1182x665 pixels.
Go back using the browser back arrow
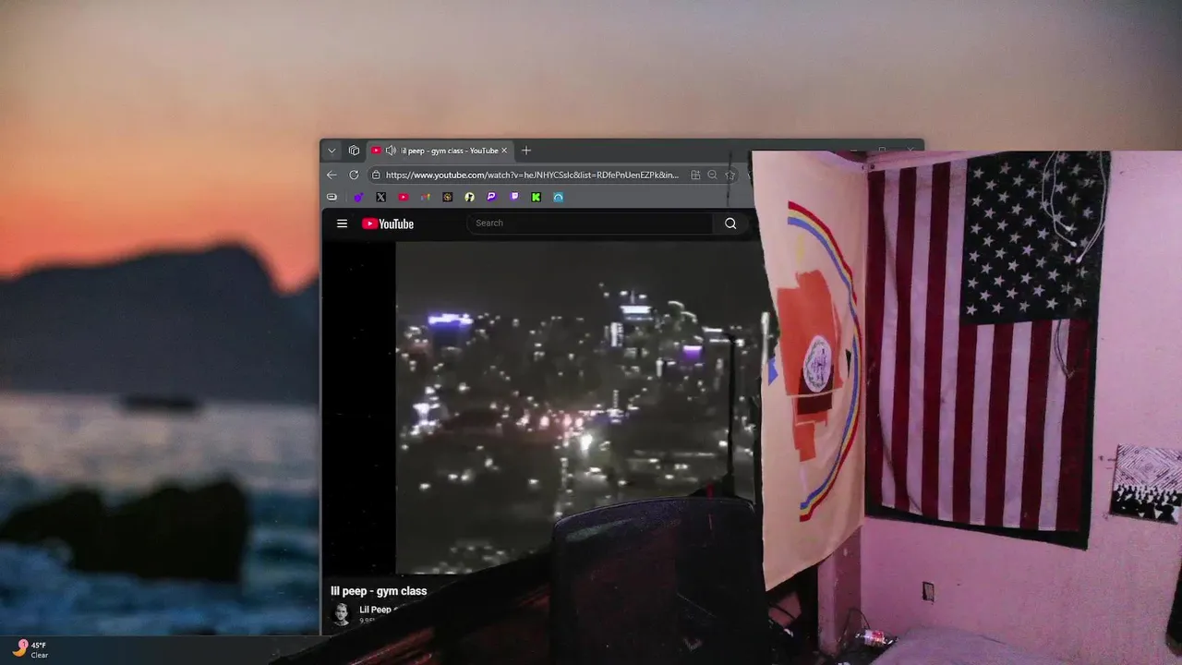click(332, 175)
